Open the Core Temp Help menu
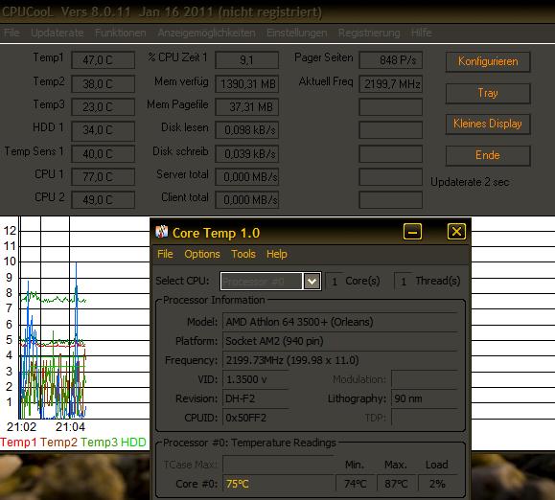Image resolution: width=555 pixels, height=500 pixels. pos(276,254)
